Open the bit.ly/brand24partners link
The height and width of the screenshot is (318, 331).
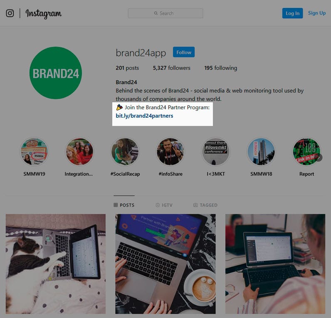[144, 116]
